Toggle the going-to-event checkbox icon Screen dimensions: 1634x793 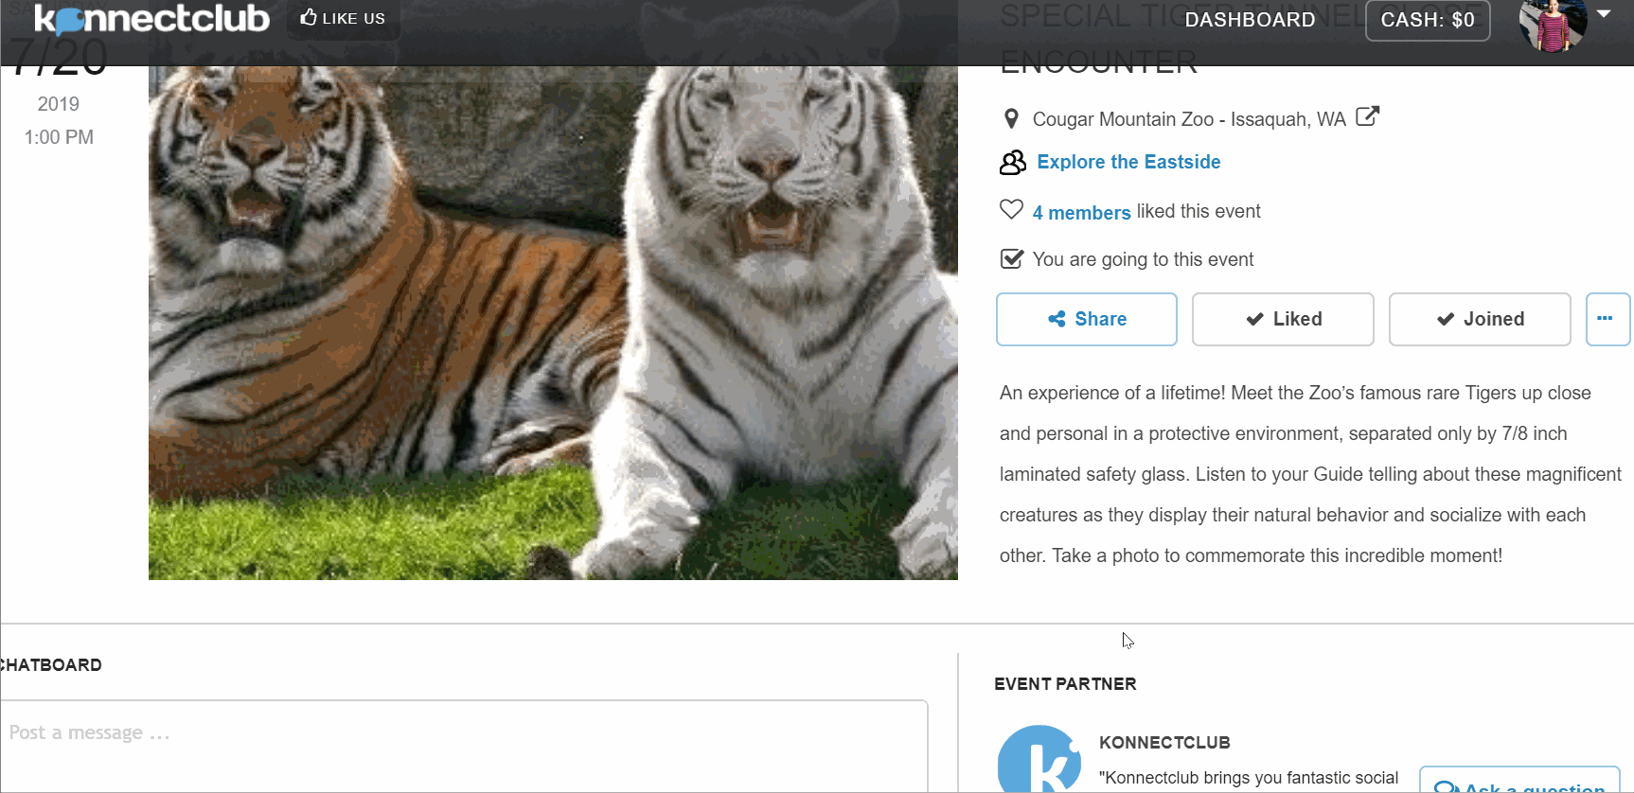(1011, 259)
